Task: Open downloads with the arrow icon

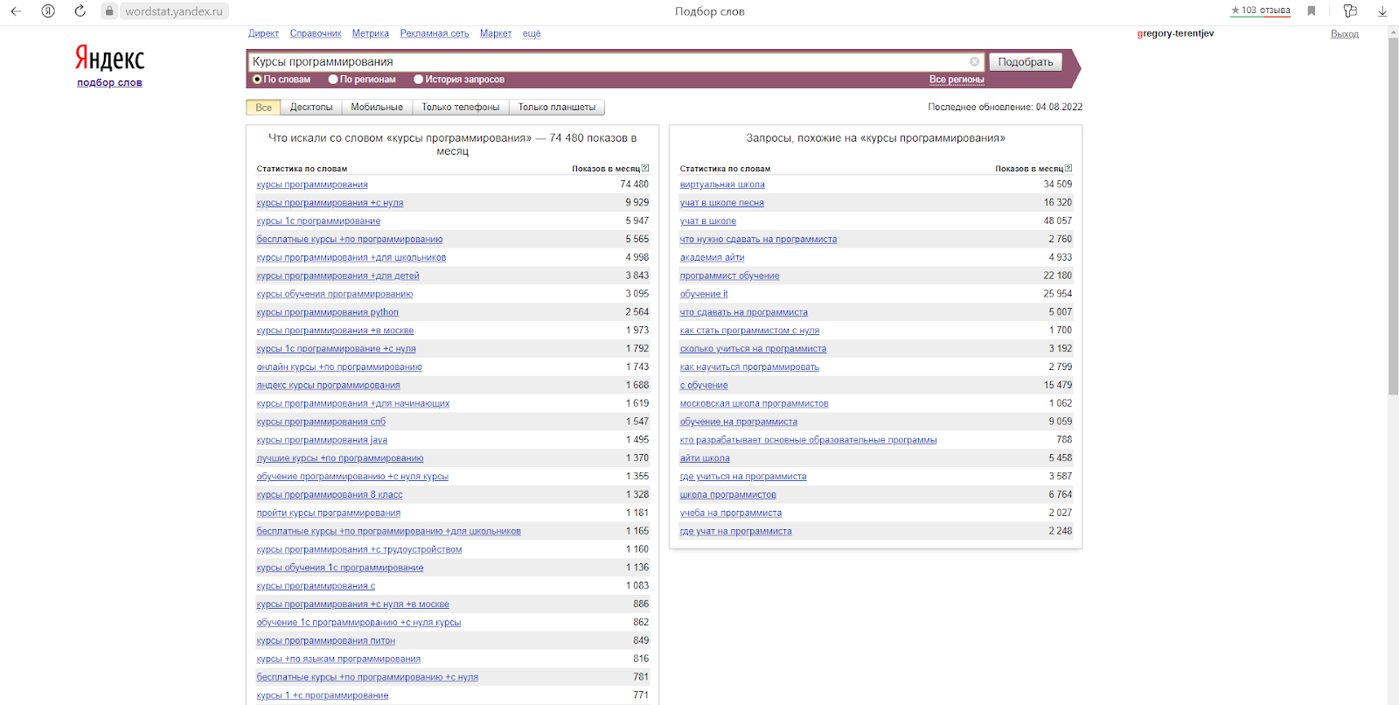Action: tap(1382, 11)
